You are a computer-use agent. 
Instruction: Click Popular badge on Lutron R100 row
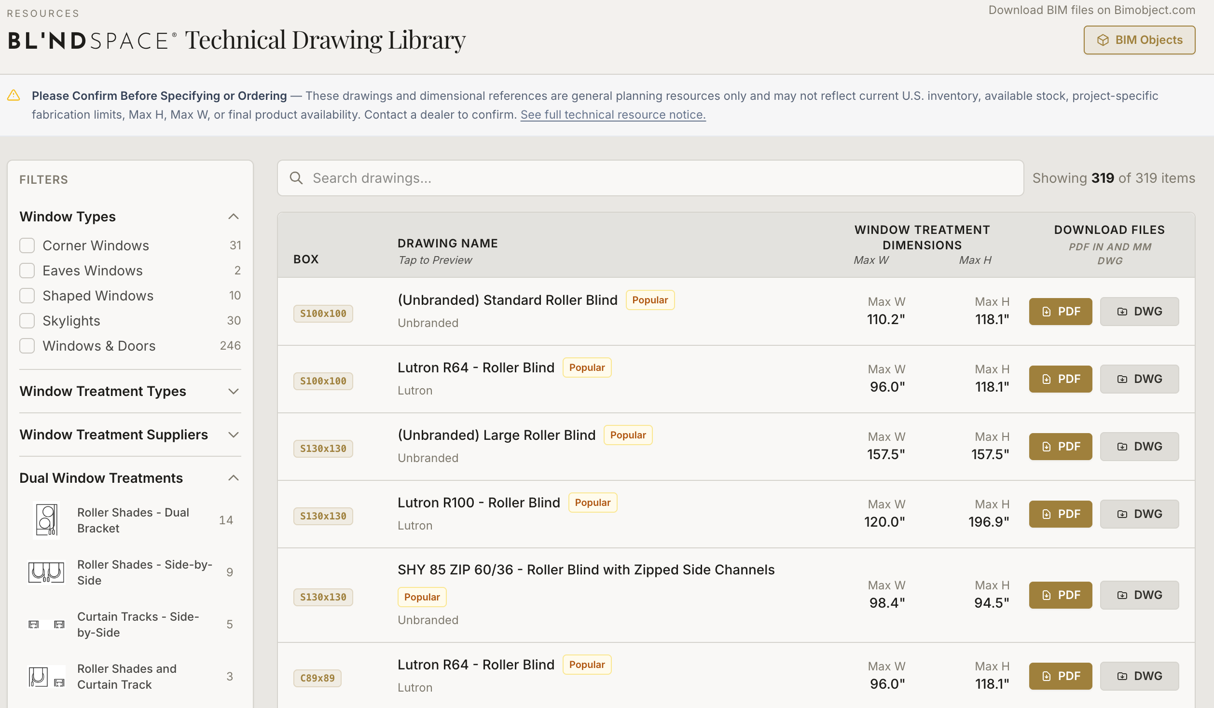point(593,503)
